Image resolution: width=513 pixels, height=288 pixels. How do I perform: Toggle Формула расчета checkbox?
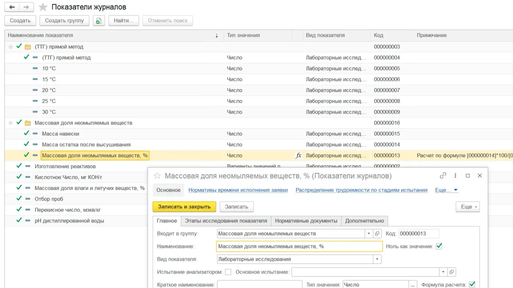472,285
